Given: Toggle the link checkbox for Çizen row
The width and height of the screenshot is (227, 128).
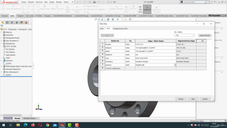Looking at the screenshot, I should [x=198, y=58].
